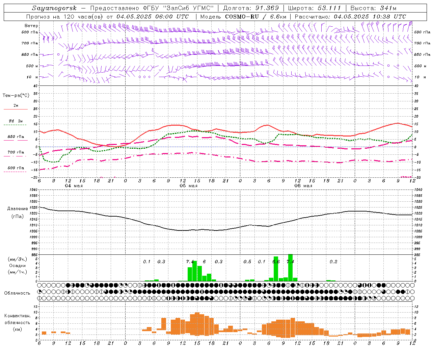Screen dimensions: 432x346
Task: Click the 'Облачность' cloudiness label
Action: [x=17, y=293]
